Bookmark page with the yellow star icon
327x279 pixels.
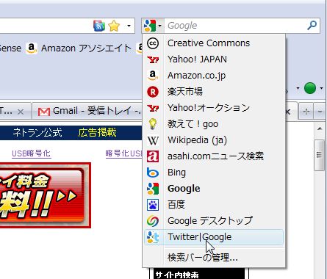[x=114, y=26]
